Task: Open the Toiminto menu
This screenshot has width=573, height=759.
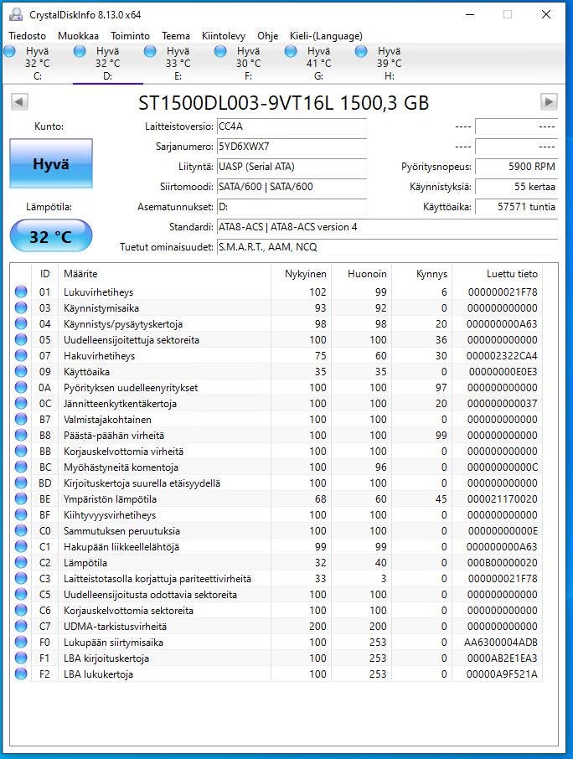Action: tap(130, 36)
